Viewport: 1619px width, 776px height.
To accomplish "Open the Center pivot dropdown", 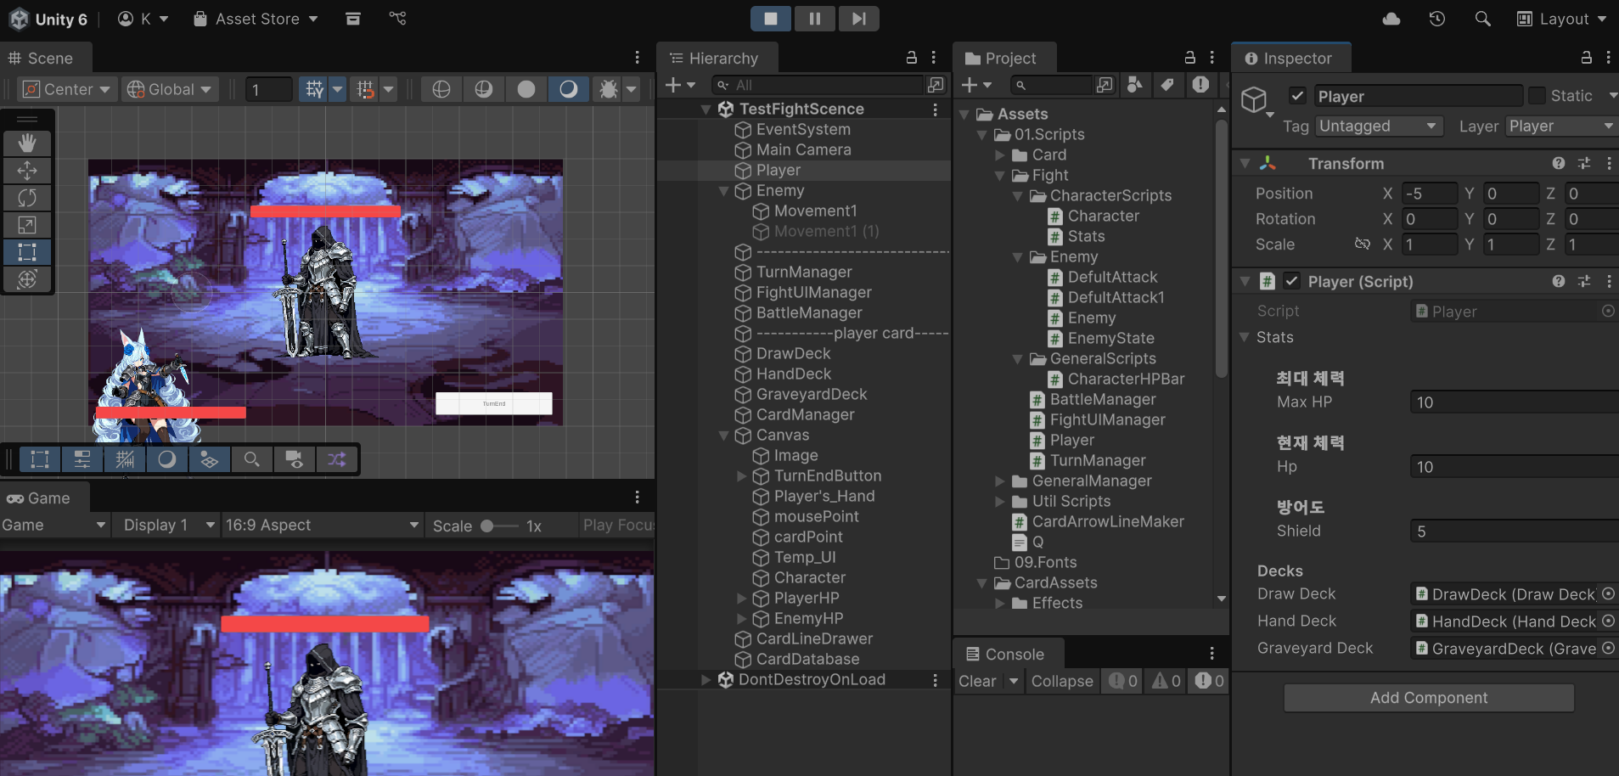I will click(x=67, y=89).
